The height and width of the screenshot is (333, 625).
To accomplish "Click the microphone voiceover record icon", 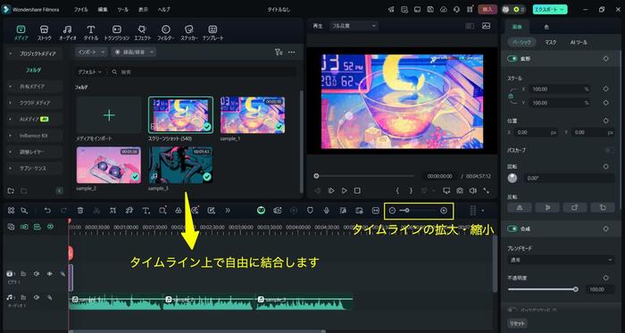I will (327, 211).
